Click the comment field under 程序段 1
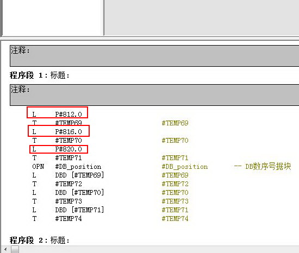 point(154,95)
